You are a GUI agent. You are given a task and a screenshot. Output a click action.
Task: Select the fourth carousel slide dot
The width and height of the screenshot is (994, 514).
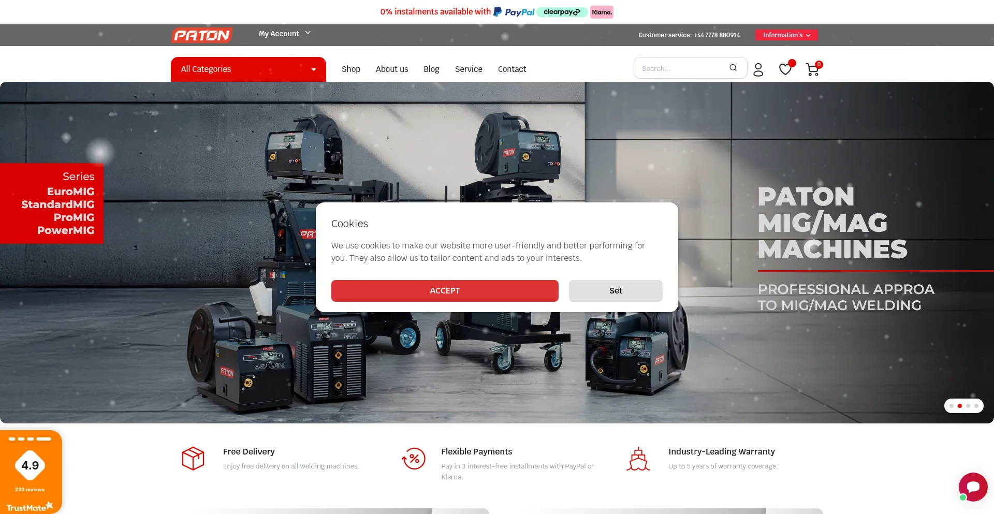pos(976,406)
